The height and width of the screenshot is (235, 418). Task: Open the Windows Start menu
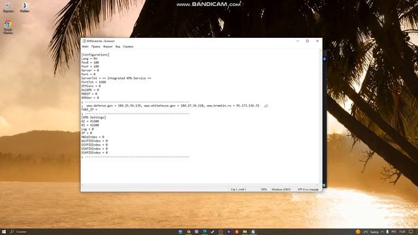(x=4, y=232)
